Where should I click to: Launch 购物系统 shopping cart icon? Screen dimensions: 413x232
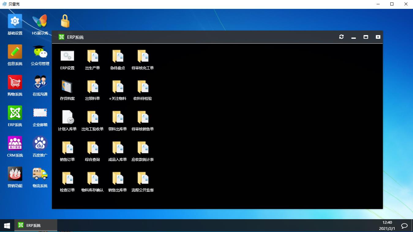(15, 82)
